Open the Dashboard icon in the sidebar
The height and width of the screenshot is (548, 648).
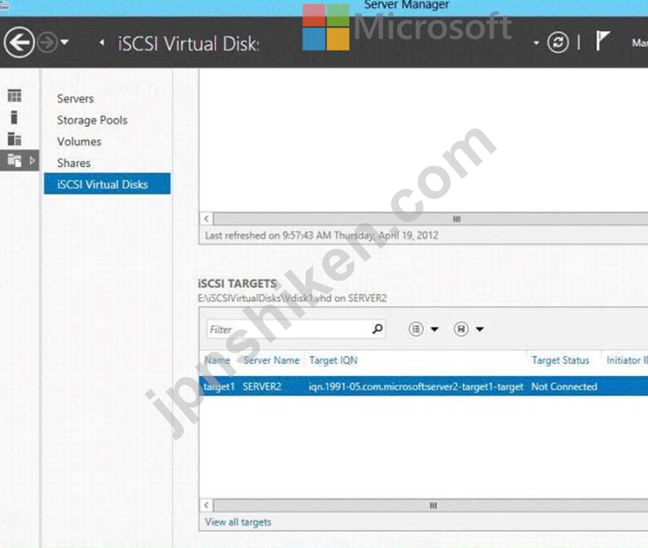[14, 96]
